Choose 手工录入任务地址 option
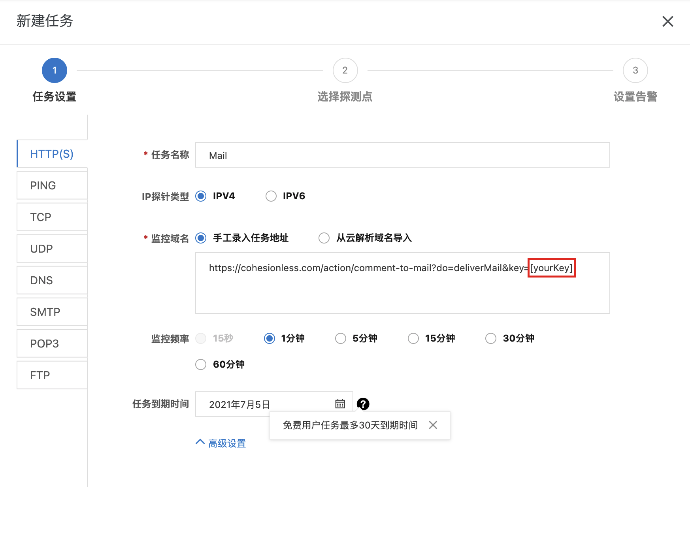 click(201, 238)
